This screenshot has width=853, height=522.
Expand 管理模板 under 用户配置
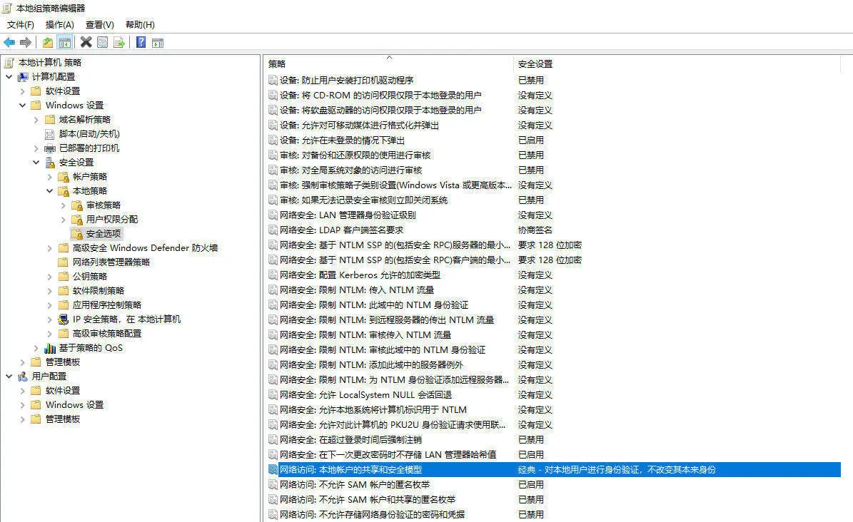click(x=23, y=419)
